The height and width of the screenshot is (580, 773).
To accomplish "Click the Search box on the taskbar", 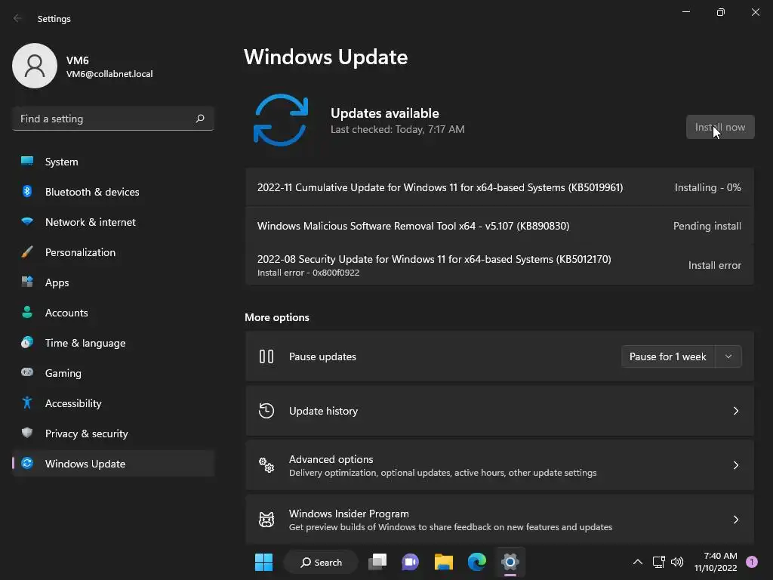I will (321, 562).
